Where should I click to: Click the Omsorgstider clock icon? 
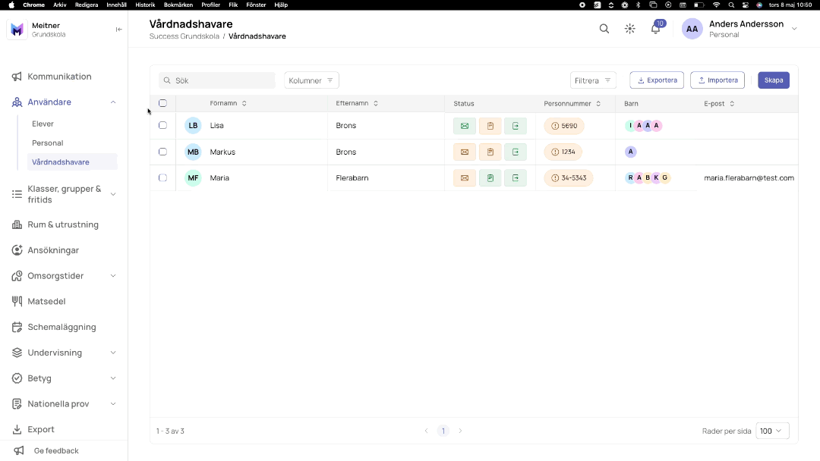[x=17, y=276]
